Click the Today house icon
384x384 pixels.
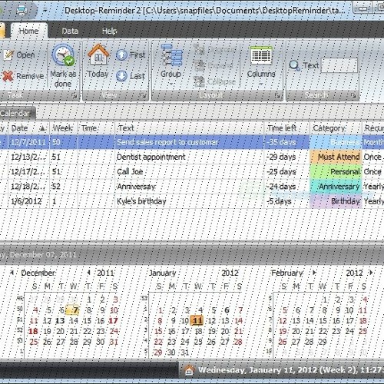pyautogui.click(x=98, y=55)
